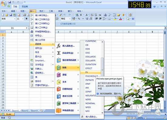Click the function list scroll down arrow
This screenshot has width=167, height=120.
coord(102,113)
